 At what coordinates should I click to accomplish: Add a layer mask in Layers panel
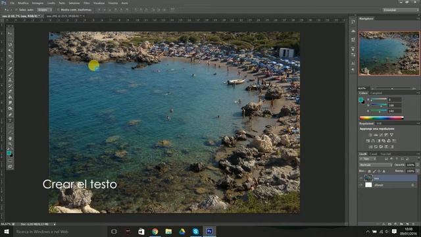point(389,224)
